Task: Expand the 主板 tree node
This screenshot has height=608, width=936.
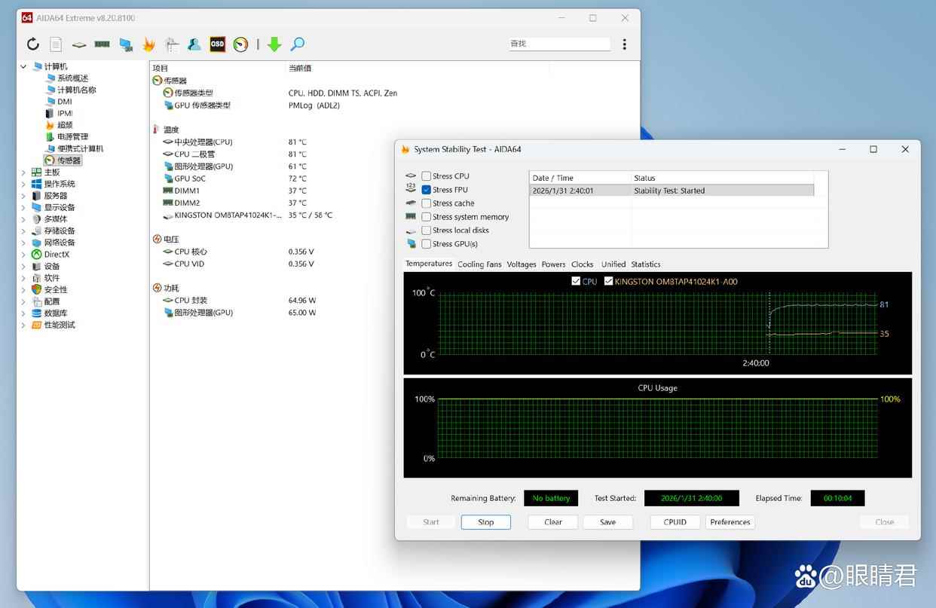Action: point(23,173)
